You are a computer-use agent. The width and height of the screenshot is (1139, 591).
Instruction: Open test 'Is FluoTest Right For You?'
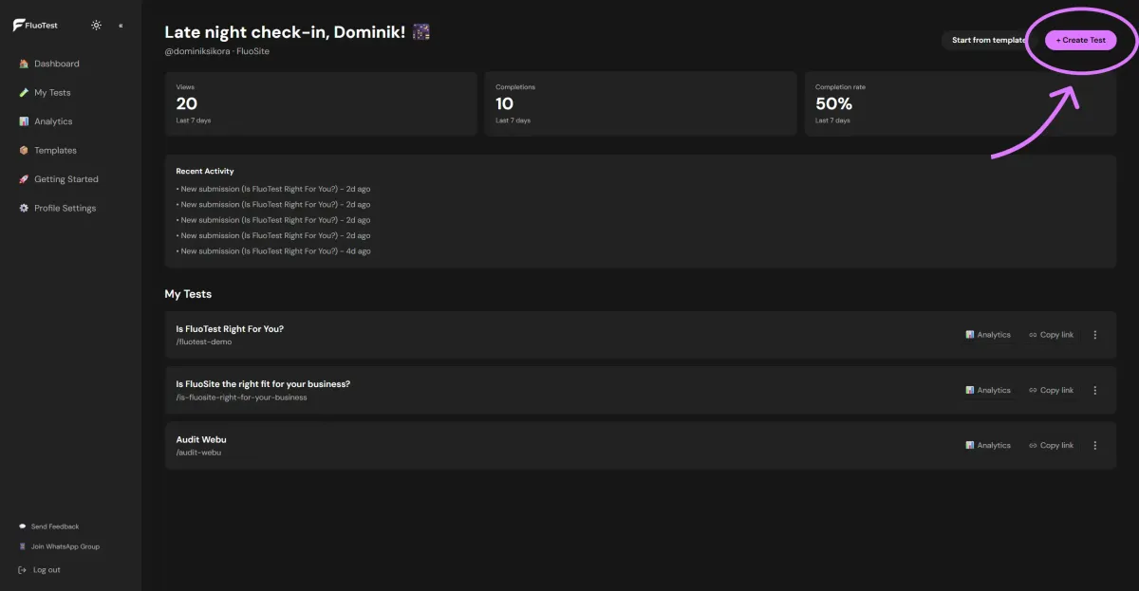click(230, 329)
